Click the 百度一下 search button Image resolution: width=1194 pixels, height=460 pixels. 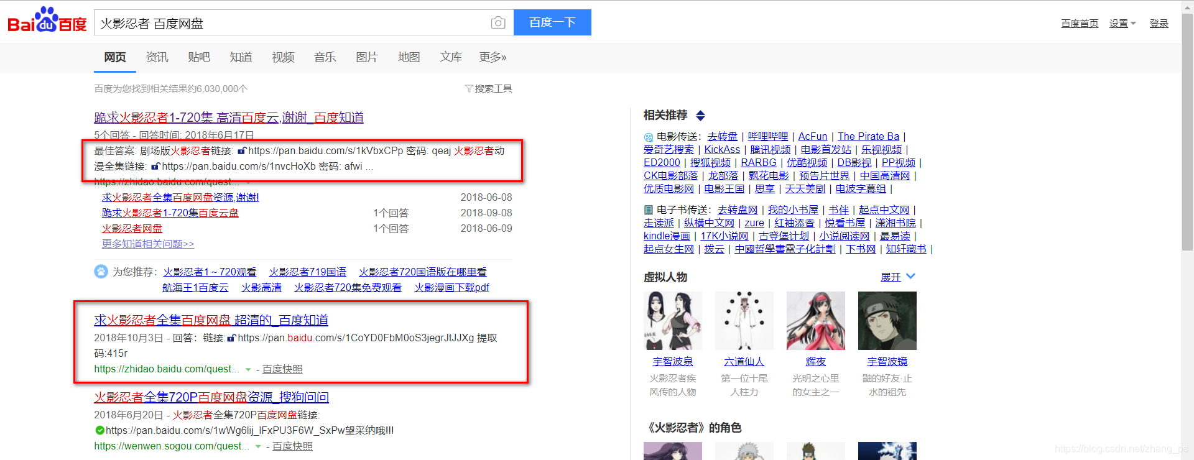(x=552, y=22)
